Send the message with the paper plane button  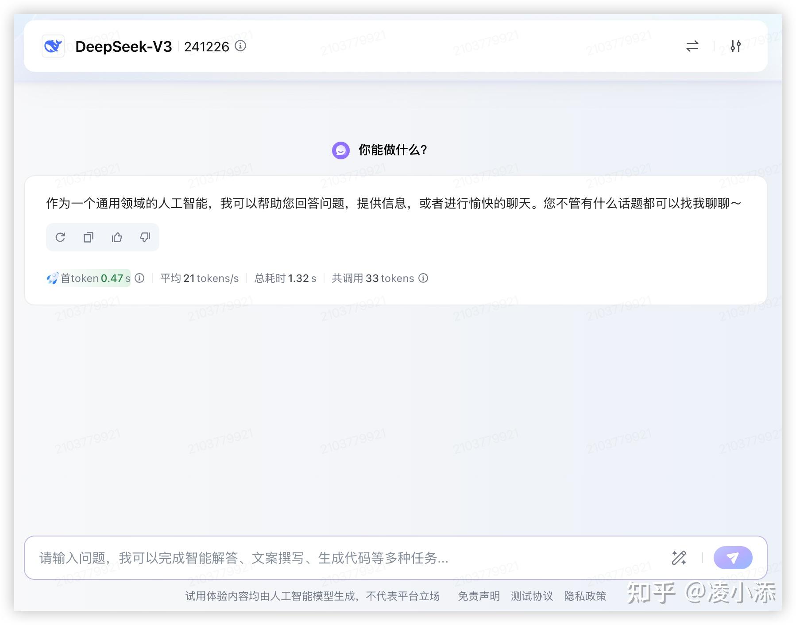733,558
